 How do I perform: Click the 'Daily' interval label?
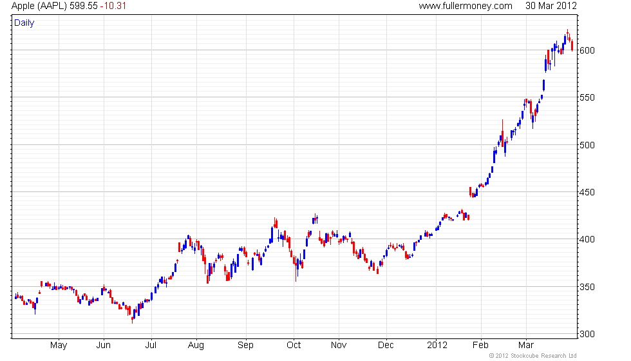pos(24,23)
